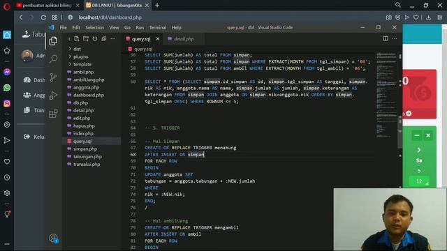Click the New File icon in Explorer

pyautogui.click(x=77, y=39)
